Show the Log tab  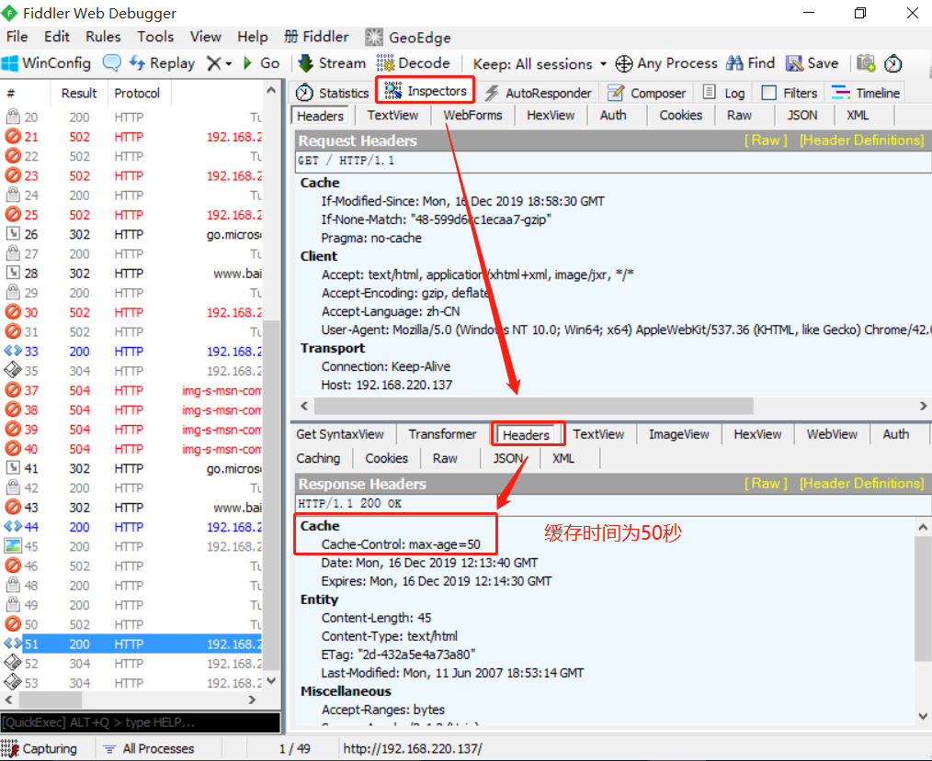(723, 93)
